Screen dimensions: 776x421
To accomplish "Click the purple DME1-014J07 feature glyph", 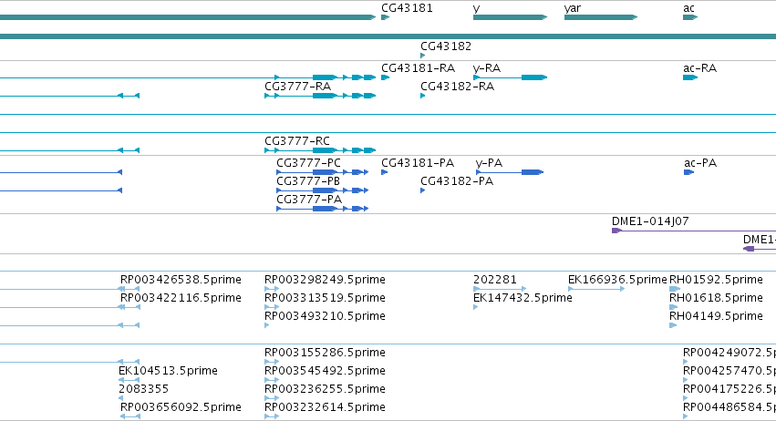I will click(x=694, y=231).
